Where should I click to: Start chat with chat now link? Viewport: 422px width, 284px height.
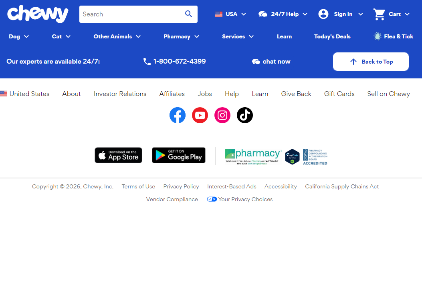[x=271, y=62]
